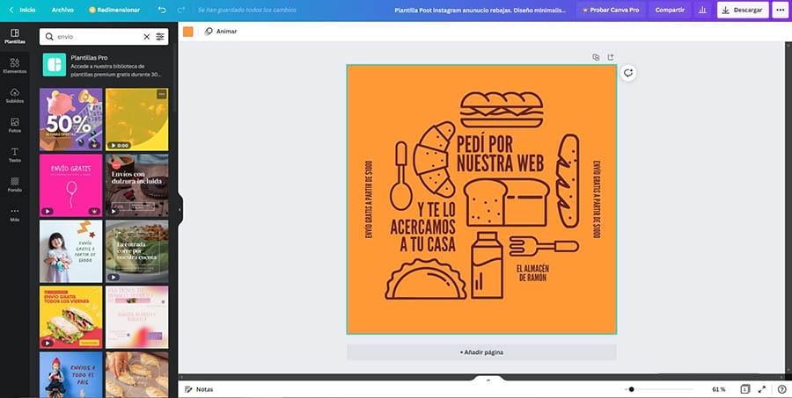Go back to Inicio home
Screen dimensions: 792x398
pyautogui.click(x=22, y=10)
